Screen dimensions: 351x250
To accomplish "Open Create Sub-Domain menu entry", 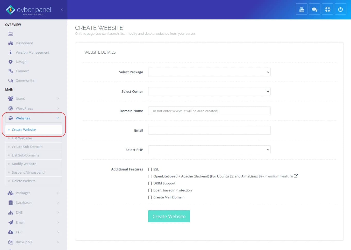I will (34, 147).
